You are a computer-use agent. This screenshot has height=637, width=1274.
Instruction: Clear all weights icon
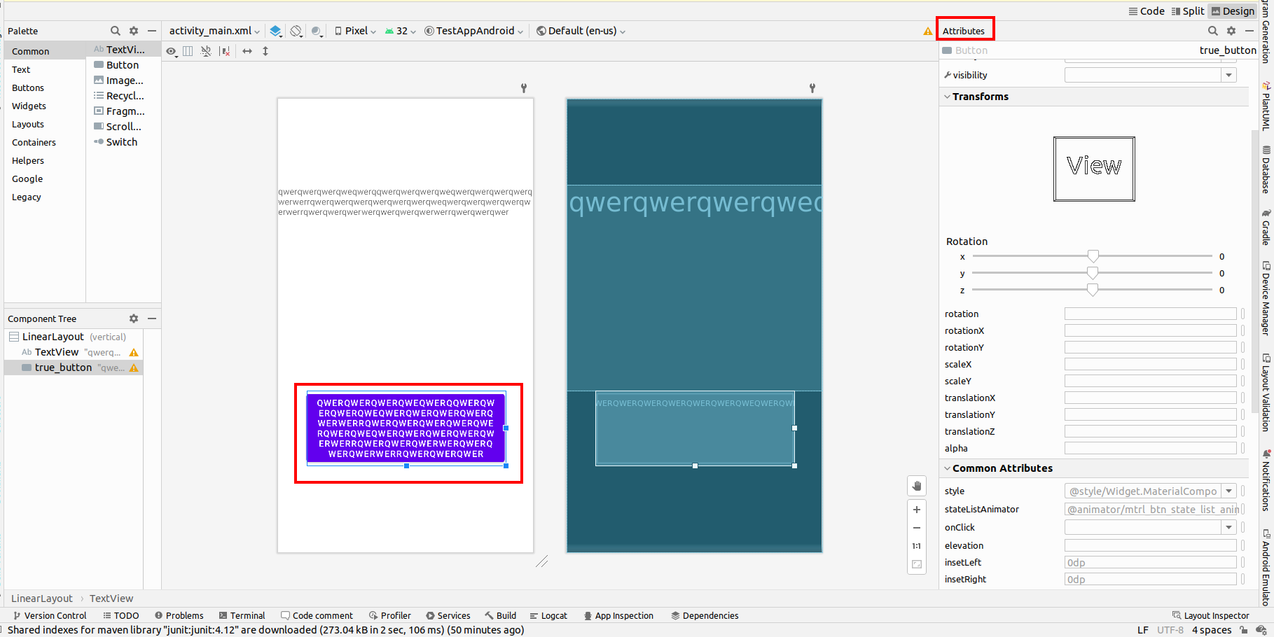coord(225,51)
